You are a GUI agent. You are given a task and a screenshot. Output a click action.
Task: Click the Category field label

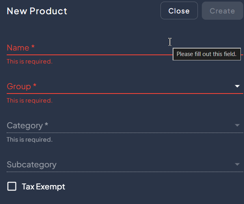pos(24,125)
